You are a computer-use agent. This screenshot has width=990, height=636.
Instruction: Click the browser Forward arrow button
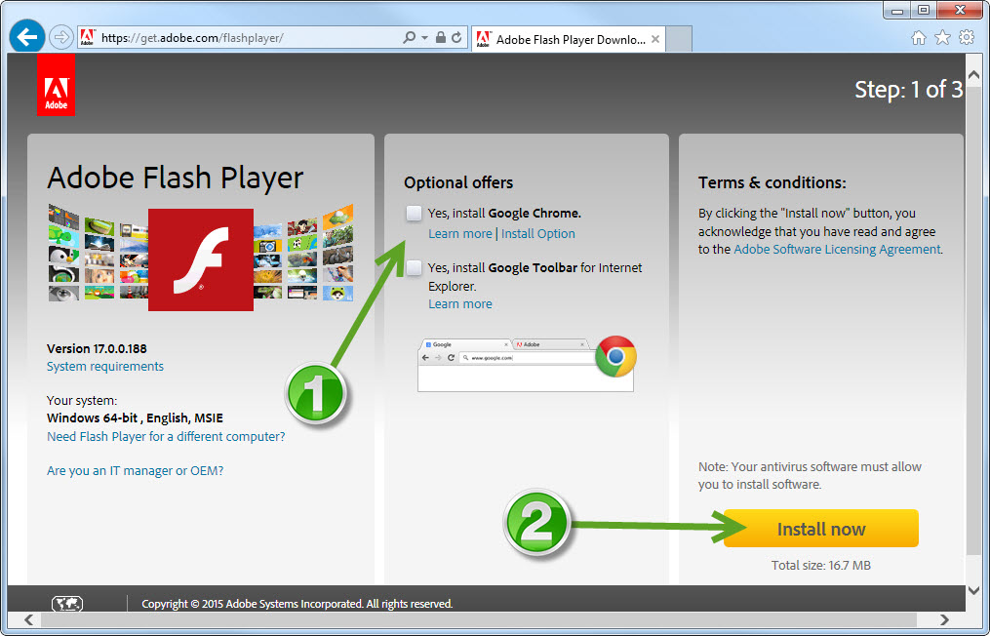click(x=61, y=37)
